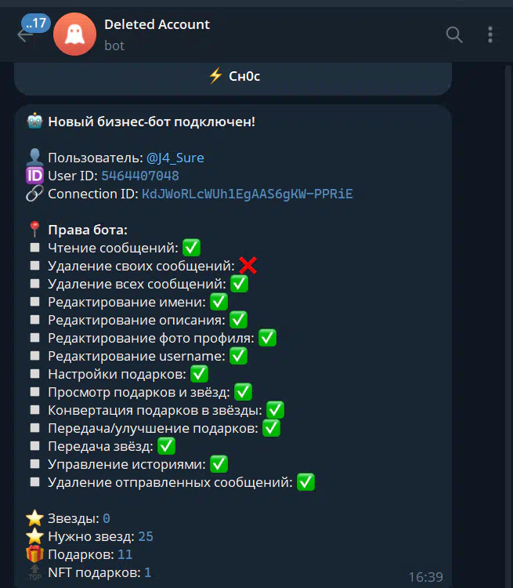Click the bot status label under title
Screen dimensions: 513x588
(x=114, y=45)
